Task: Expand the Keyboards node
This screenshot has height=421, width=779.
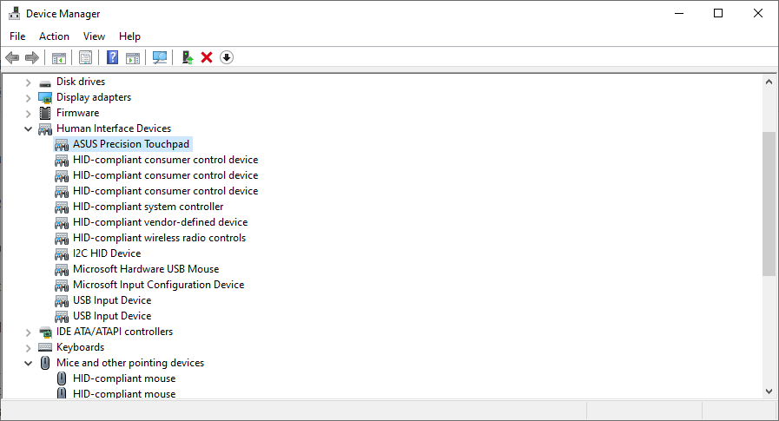Action: coord(29,348)
